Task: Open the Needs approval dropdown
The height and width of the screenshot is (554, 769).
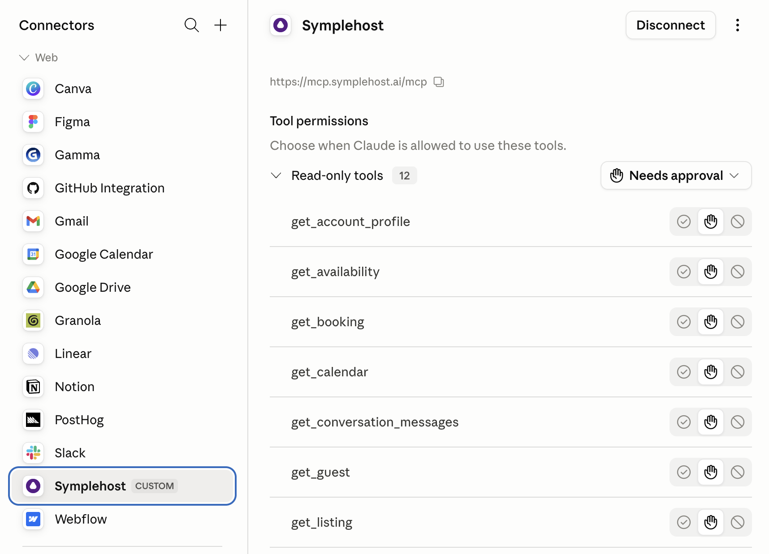Action: click(x=676, y=175)
